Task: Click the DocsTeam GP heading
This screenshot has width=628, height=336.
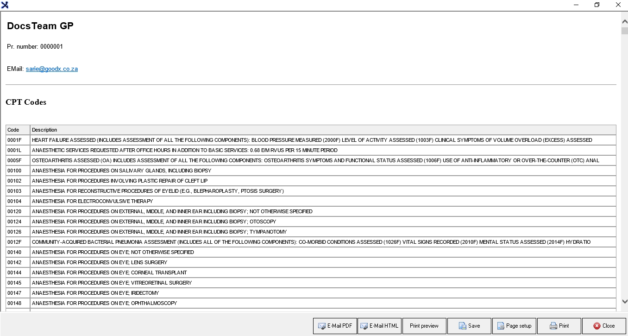Action: coord(40,26)
